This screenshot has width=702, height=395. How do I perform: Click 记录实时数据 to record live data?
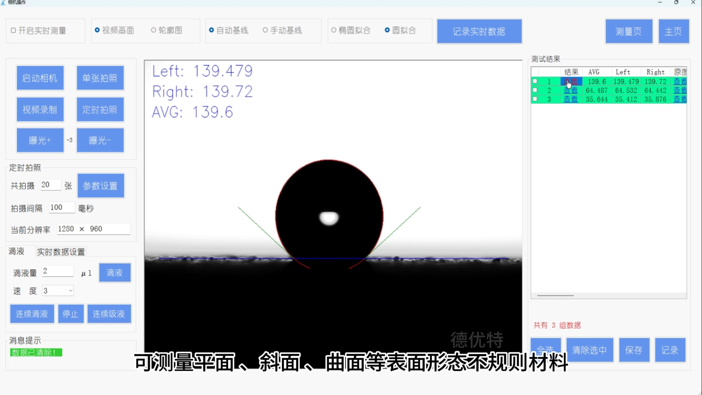pyautogui.click(x=479, y=31)
